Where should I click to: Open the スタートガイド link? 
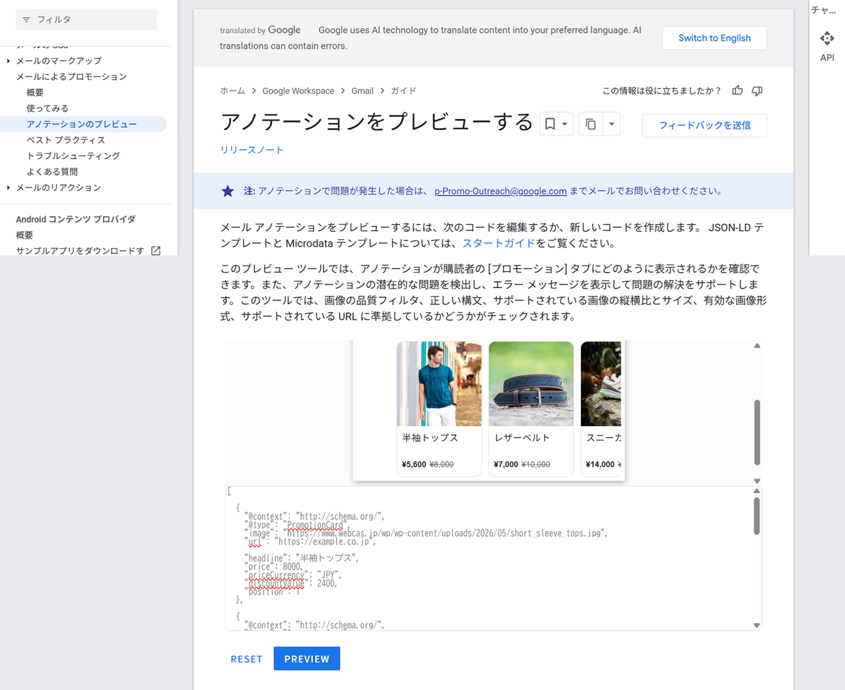coord(498,243)
